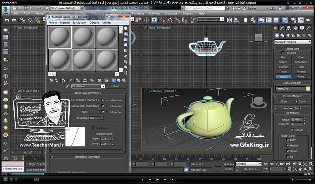Uncheck the Body teapot part
Image resolution: width=315 pixels, height=184 pixels.
[x=287, y=140]
